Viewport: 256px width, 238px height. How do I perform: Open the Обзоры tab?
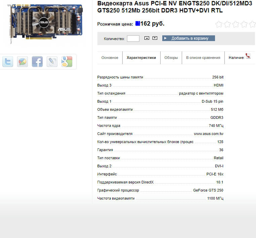(171, 58)
